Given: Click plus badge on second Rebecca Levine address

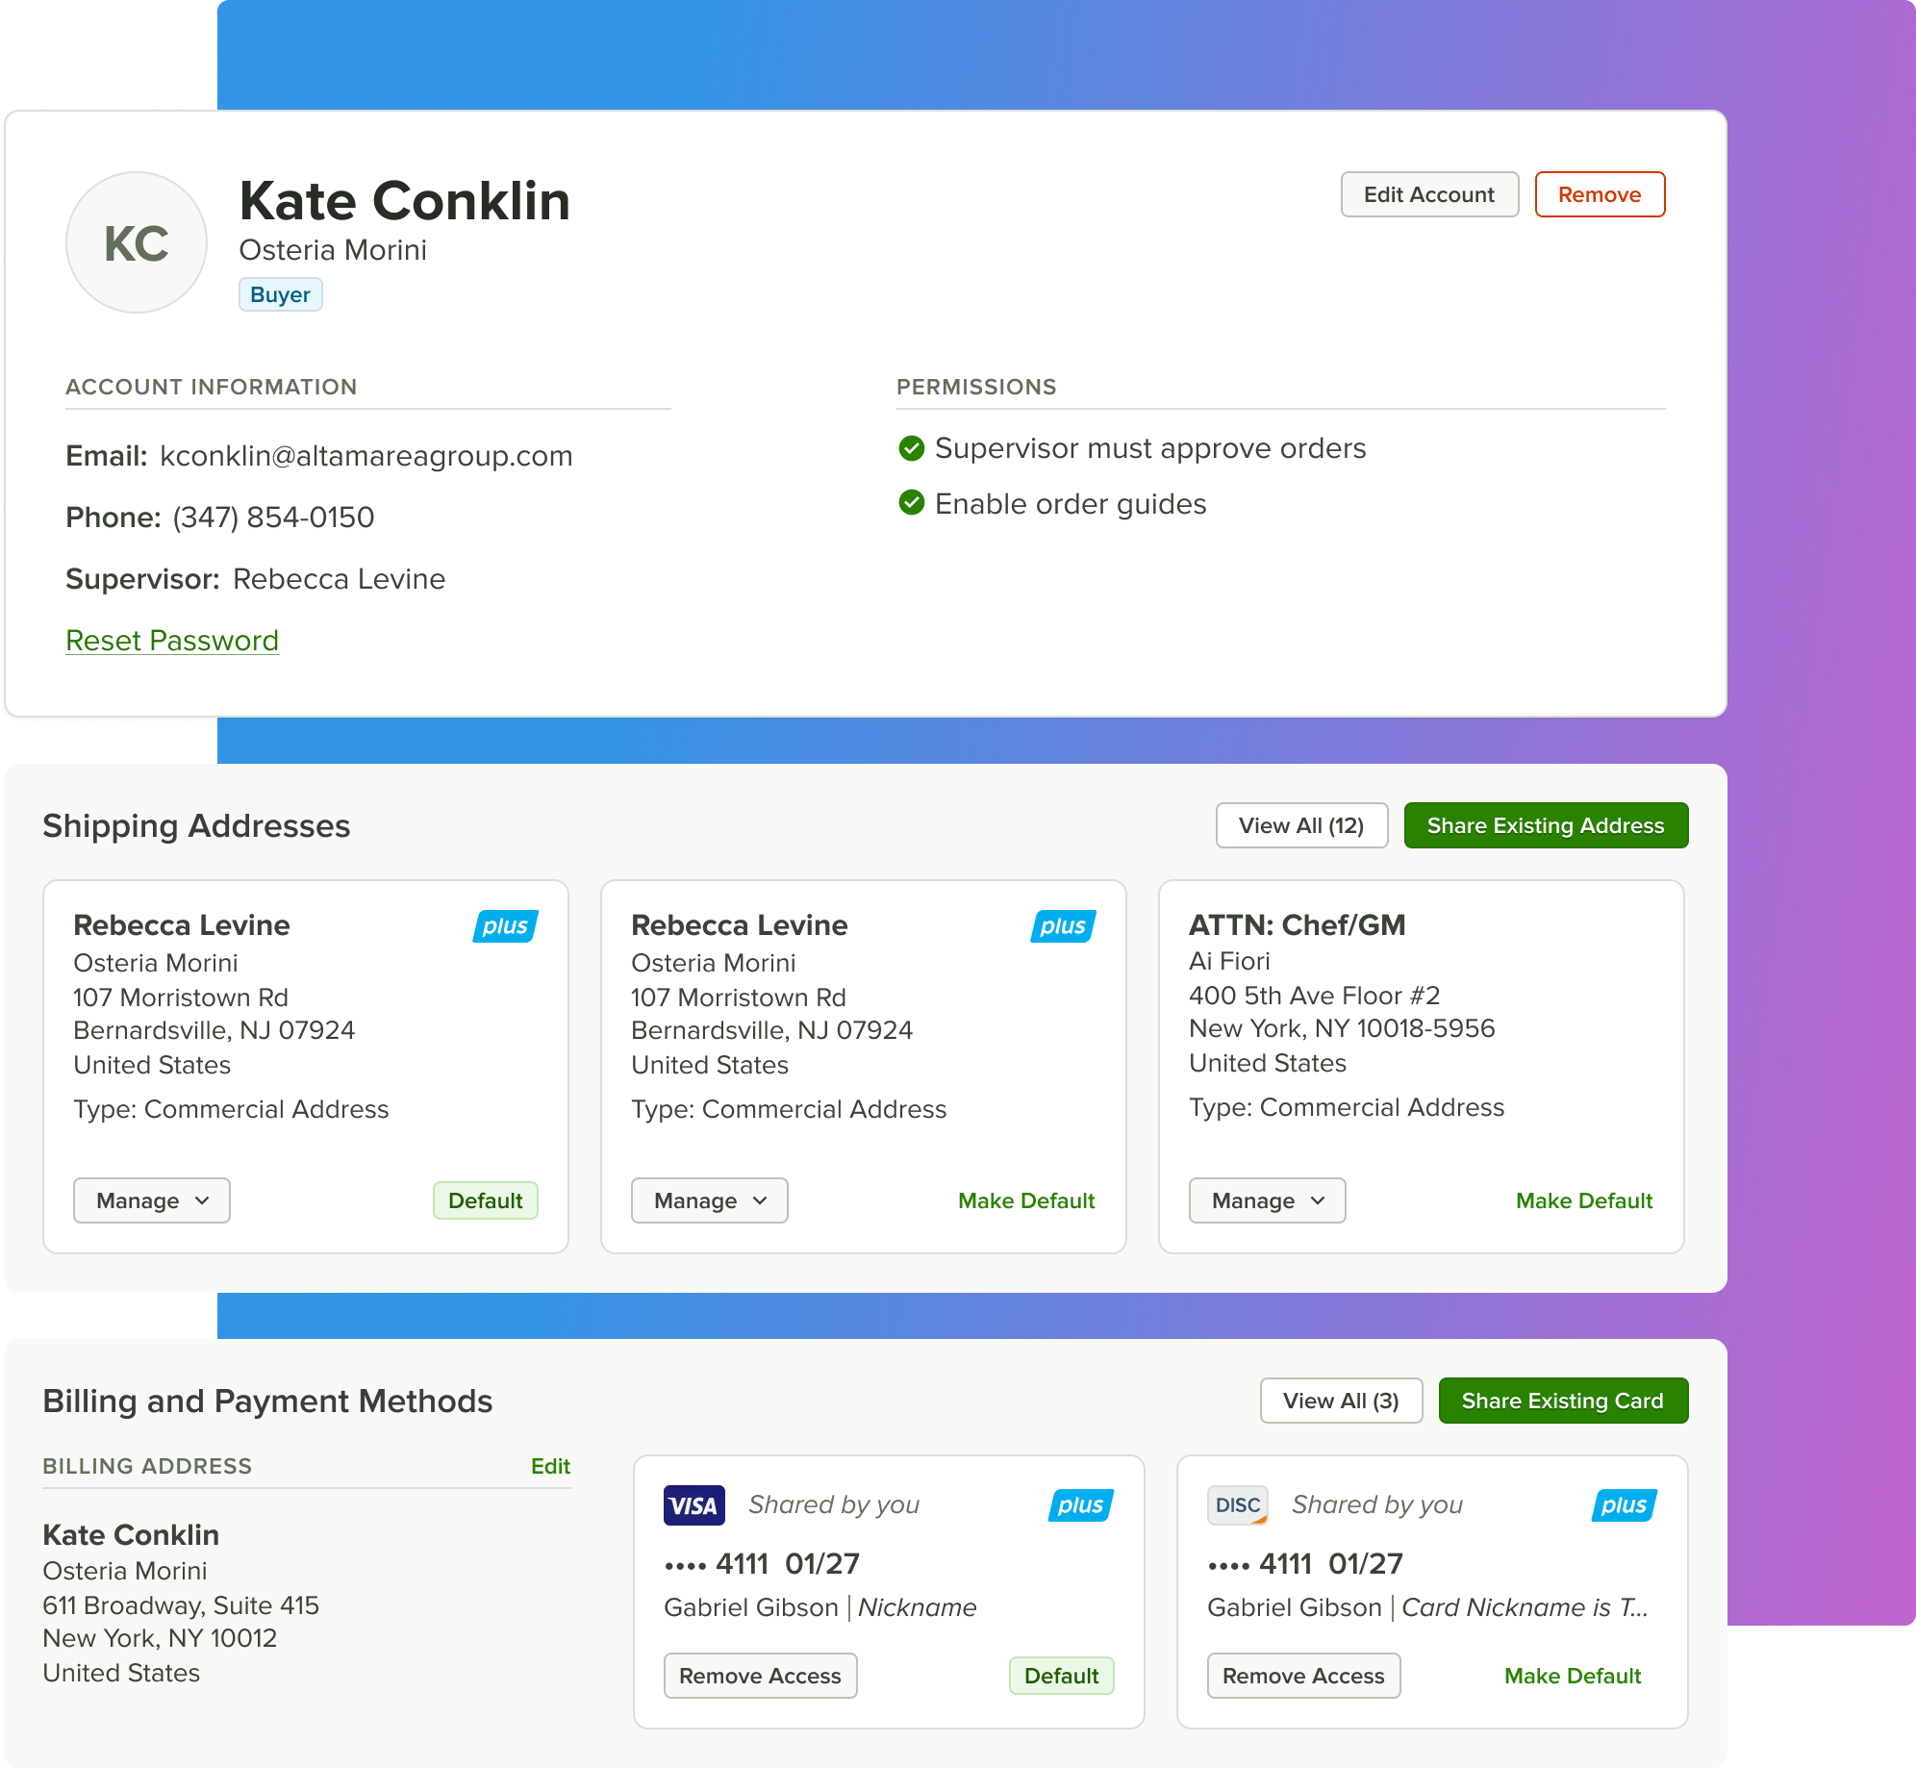Looking at the screenshot, I should [x=1063, y=926].
